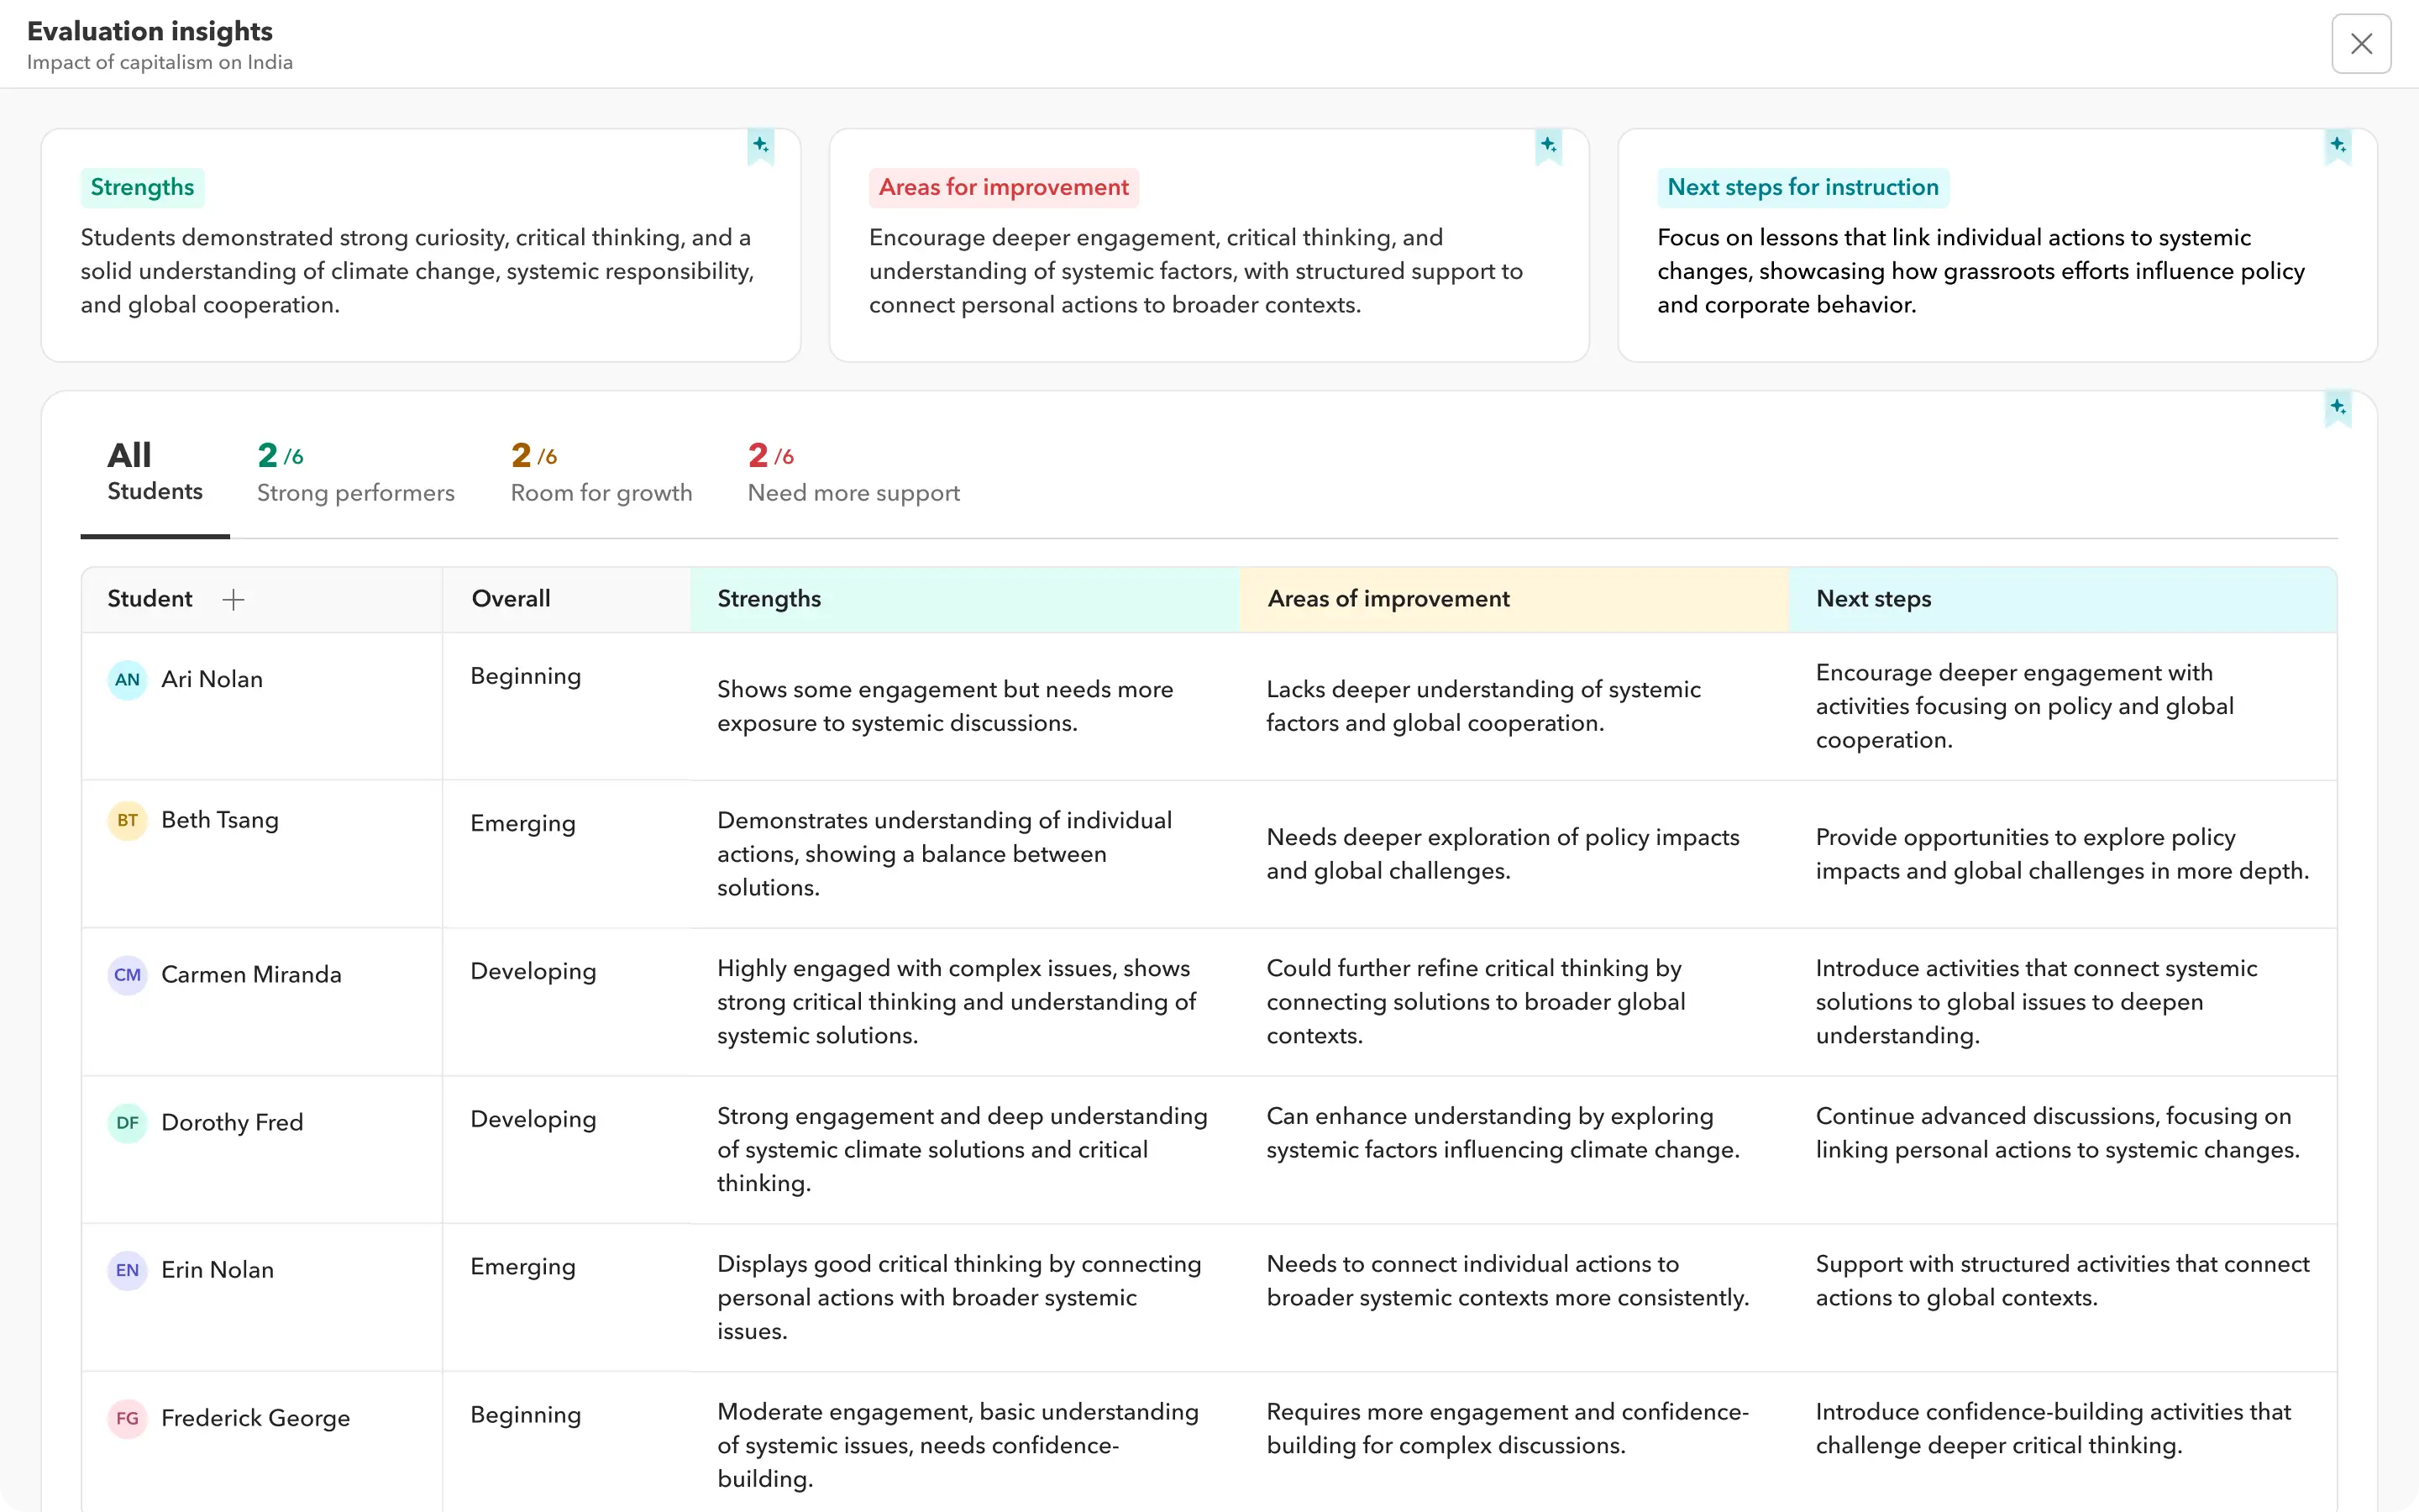This screenshot has height=1512, width=2419.
Task: Click the green Strengths column header
Action: point(769,599)
